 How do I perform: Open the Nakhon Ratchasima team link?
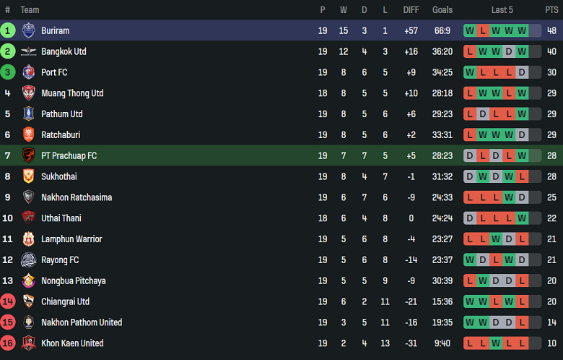pos(77,197)
